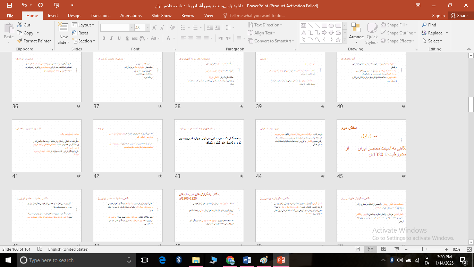Click the Format Painter tool

[34, 41]
